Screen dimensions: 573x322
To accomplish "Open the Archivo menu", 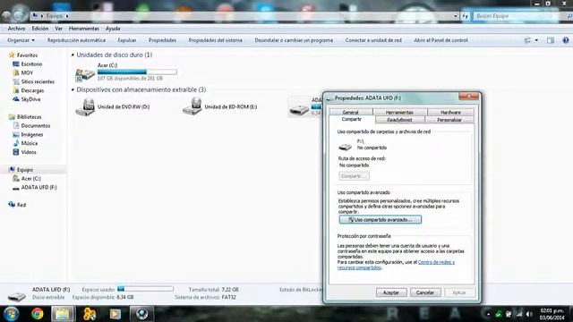I will 16,29.
